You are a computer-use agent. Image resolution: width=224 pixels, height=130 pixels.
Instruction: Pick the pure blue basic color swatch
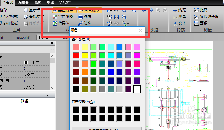click(111, 72)
